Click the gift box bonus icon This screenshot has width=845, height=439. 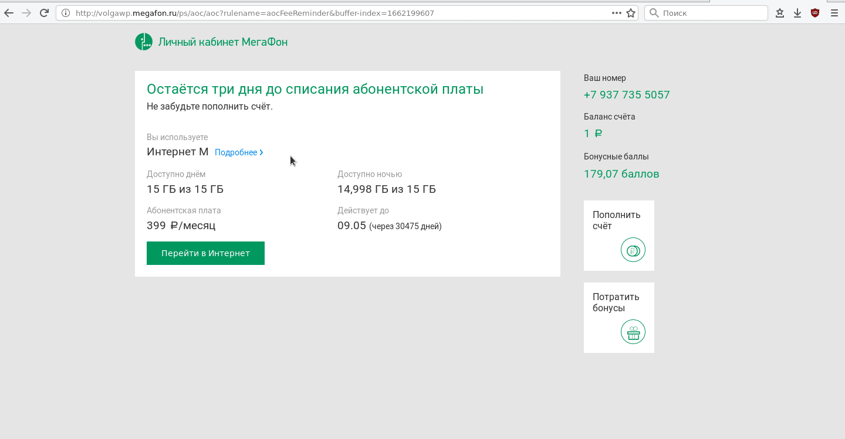click(x=633, y=332)
